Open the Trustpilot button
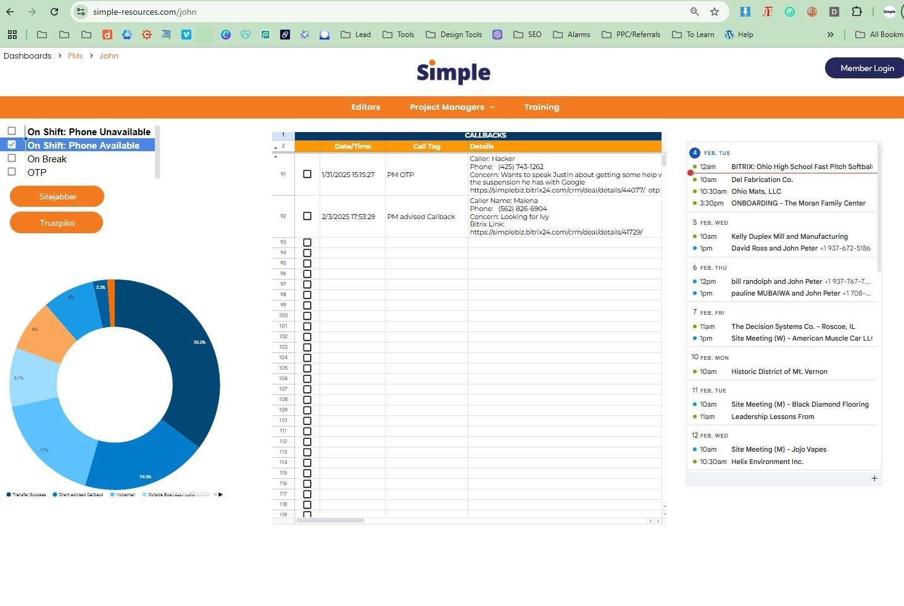904x606 pixels. coord(57,223)
